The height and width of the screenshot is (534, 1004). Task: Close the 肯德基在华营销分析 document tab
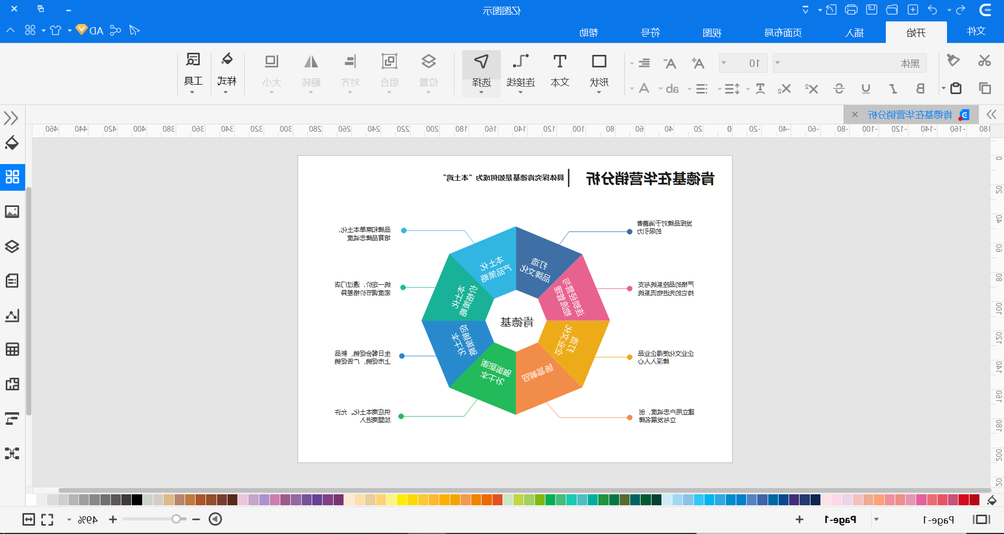point(854,114)
